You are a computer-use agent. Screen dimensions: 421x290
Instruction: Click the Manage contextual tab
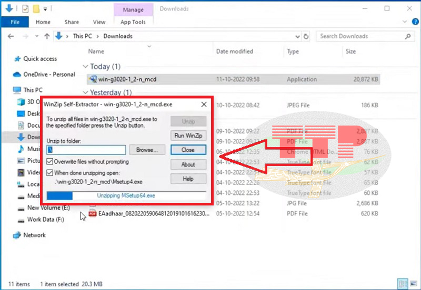(133, 10)
